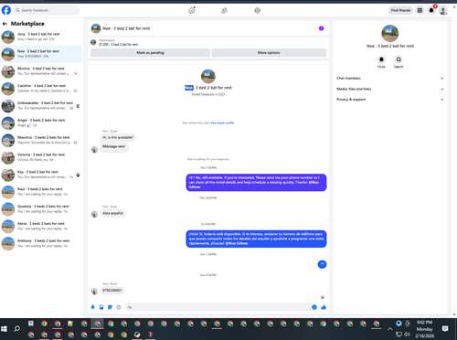457x340 pixels.
Task: Open the emoji picker in message field
Action: click(x=314, y=307)
